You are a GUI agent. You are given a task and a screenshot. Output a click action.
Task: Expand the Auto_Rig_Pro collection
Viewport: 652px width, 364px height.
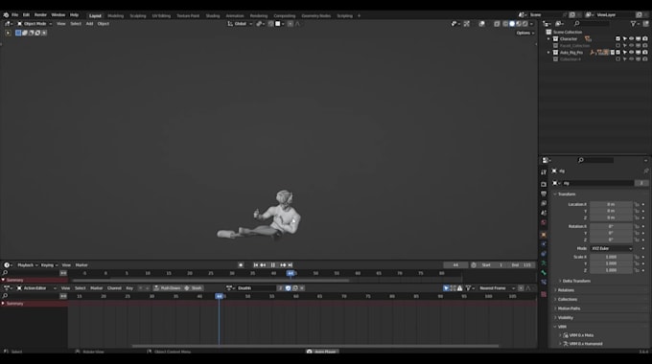point(548,53)
